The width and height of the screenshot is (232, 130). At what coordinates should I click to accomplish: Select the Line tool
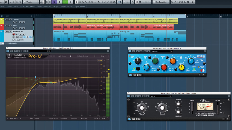click(108, 2)
